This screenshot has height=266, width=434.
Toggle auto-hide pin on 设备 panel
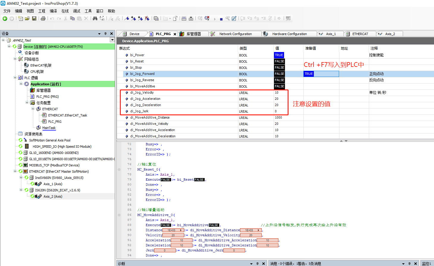coord(105,34)
